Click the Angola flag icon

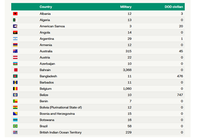[x=15, y=33]
